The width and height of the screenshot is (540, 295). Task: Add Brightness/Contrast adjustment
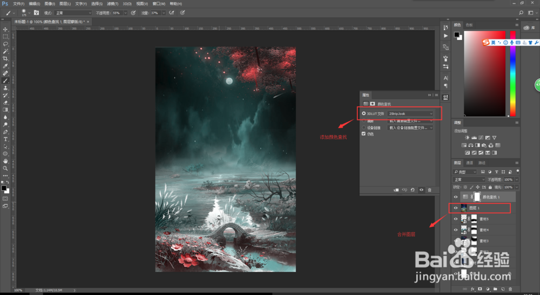467,138
